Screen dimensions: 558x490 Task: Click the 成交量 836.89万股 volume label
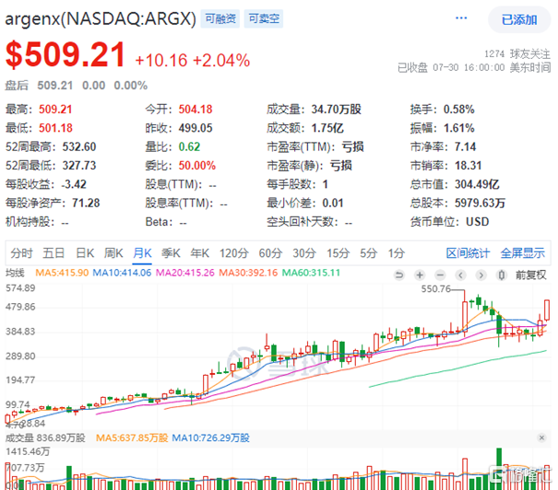(45, 437)
